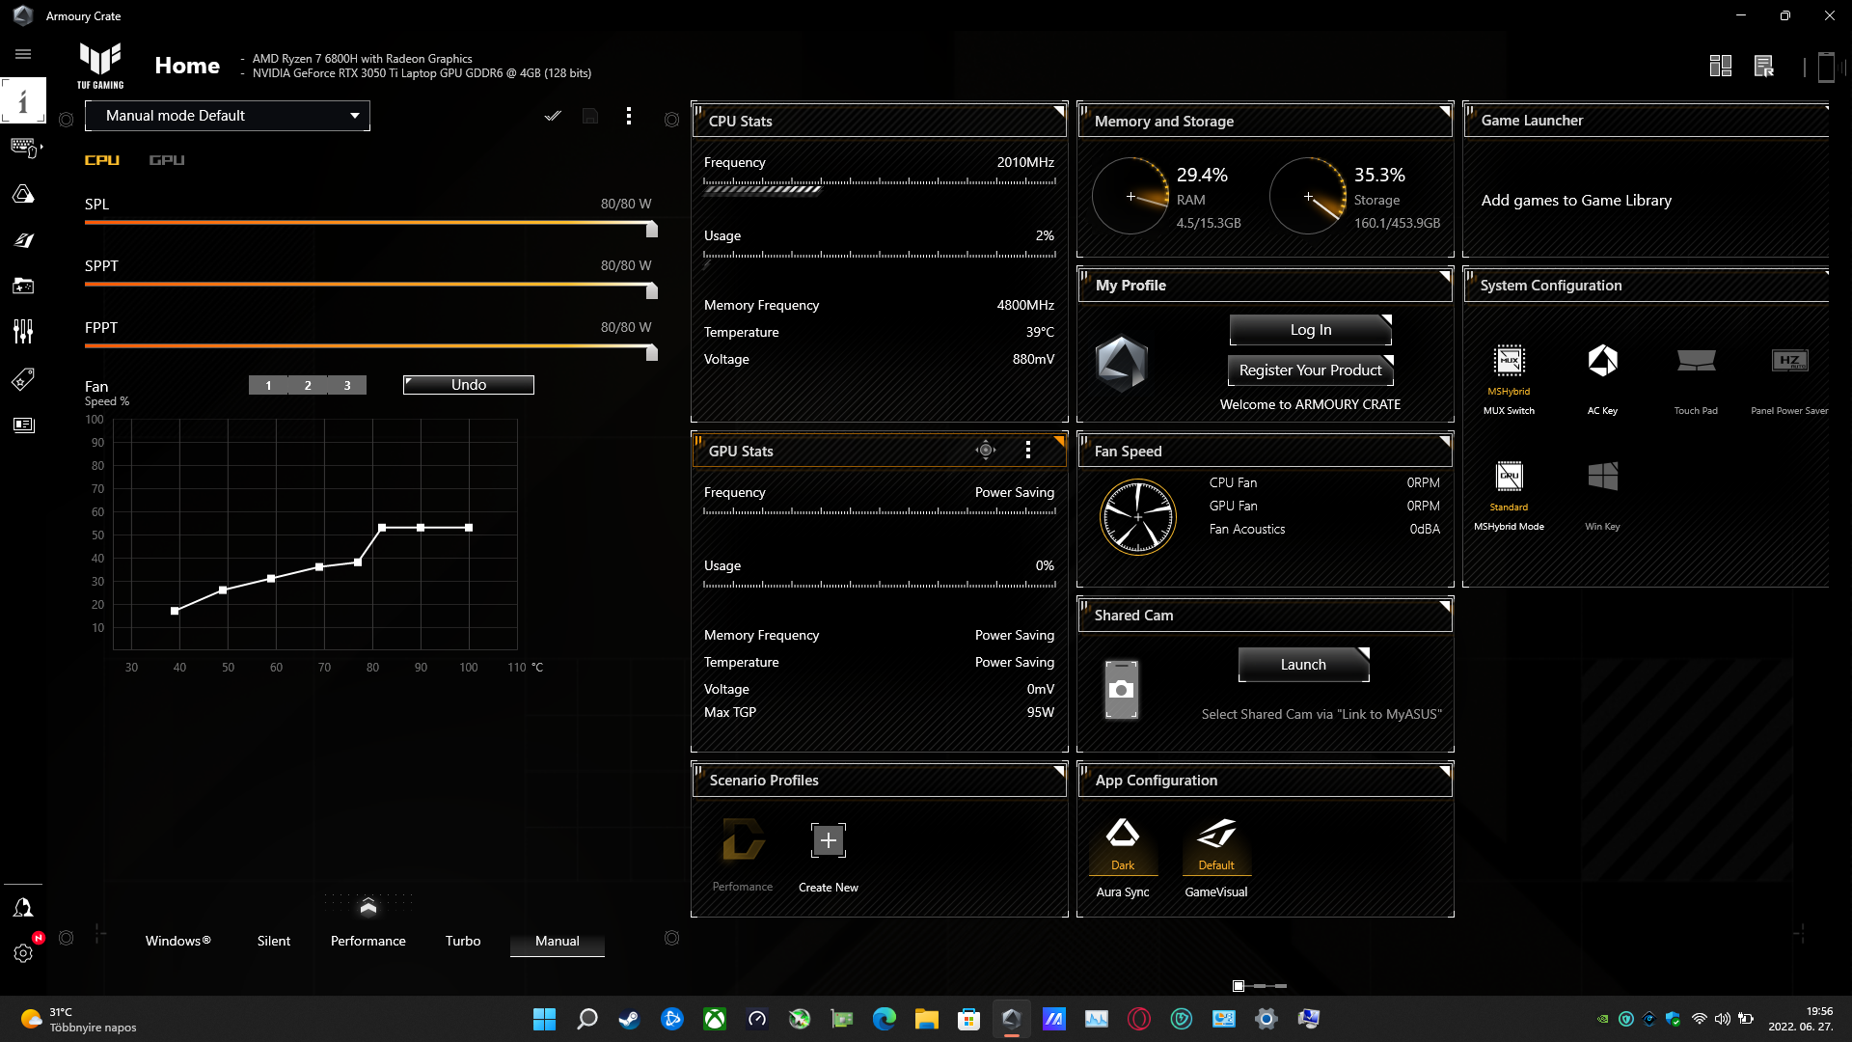Image resolution: width=1852 pixels, height=1042 pixels.
Task: Select fan curve preset 2
Action: (308, 385)
